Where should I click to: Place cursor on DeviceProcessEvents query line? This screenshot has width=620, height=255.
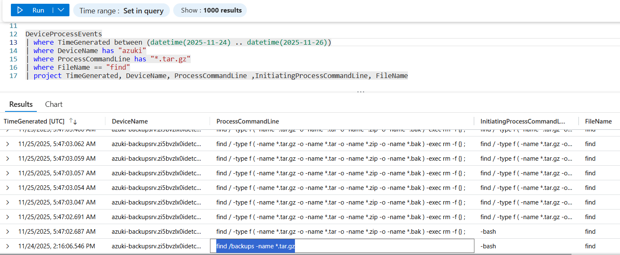click(64, 34)
